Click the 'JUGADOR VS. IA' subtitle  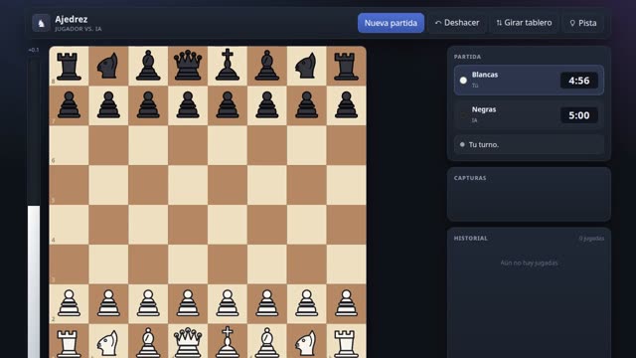79,29
